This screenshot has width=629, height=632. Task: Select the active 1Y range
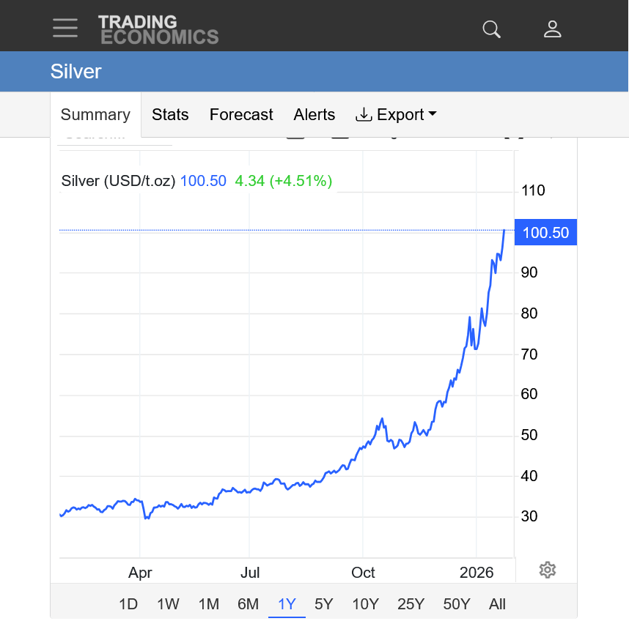click(x=287, y=604)
